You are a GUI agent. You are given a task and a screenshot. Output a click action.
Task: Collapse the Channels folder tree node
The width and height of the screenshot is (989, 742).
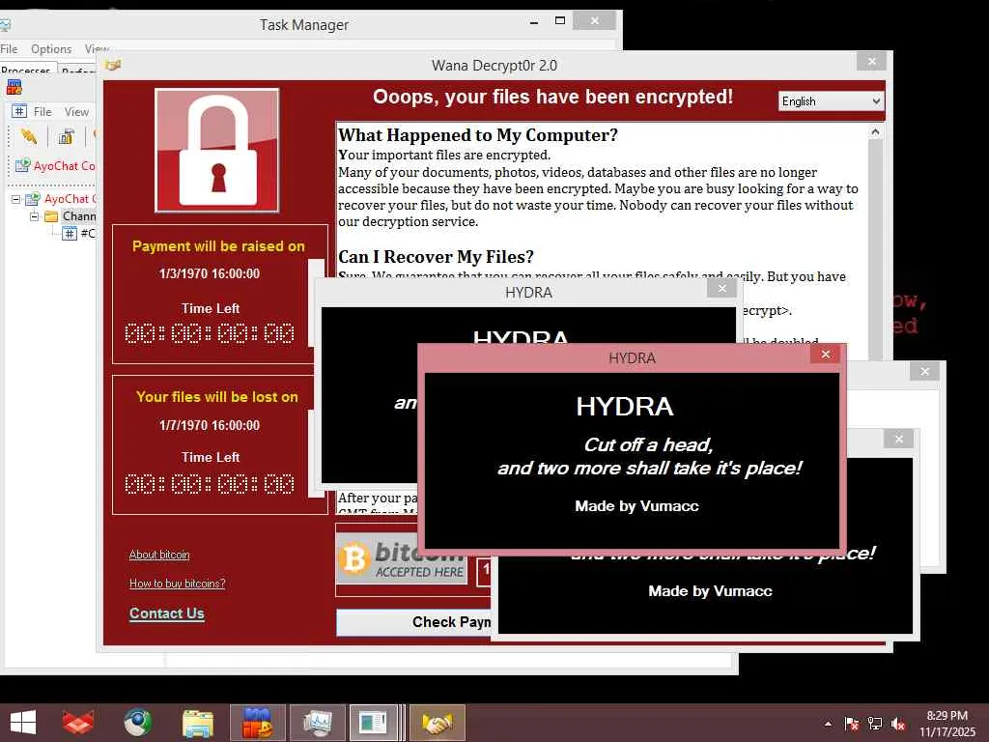(34, 216)
